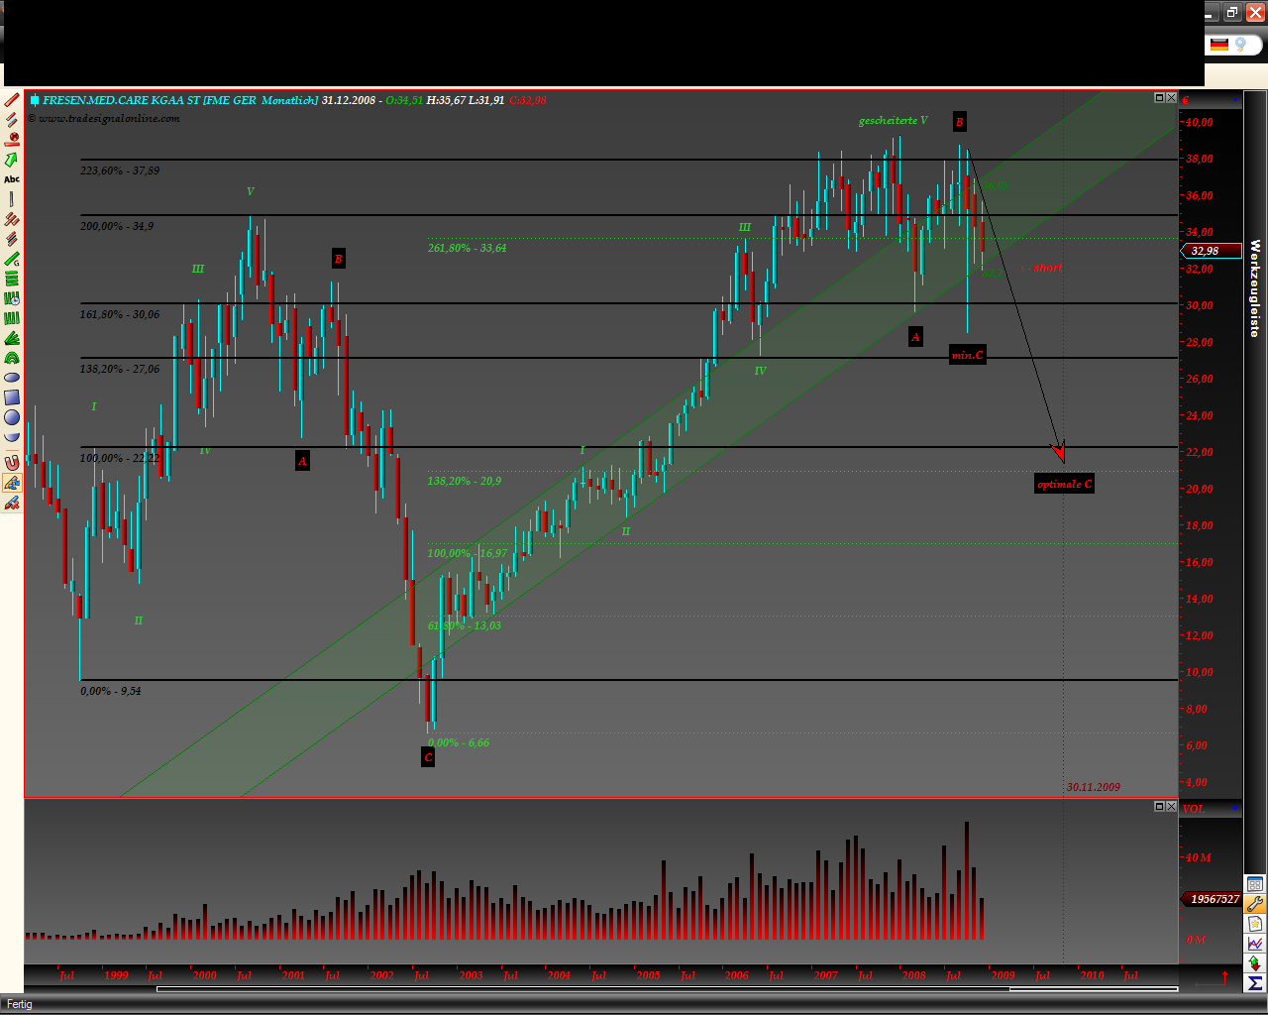Select the parallel lines channel tool

tap(12, 120)
